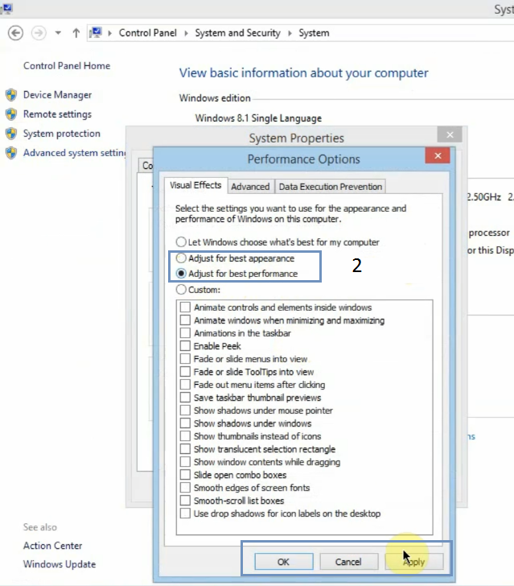The width and height of the screenshot is (514, 586).
Task: Click Apply in Performance Options
Action: [414, 562]
